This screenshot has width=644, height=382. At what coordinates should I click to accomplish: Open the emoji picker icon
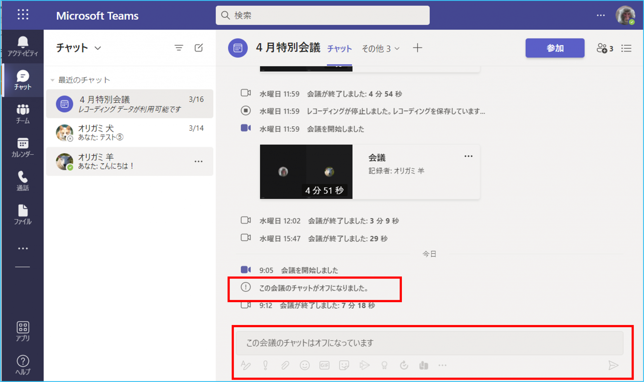304,365
